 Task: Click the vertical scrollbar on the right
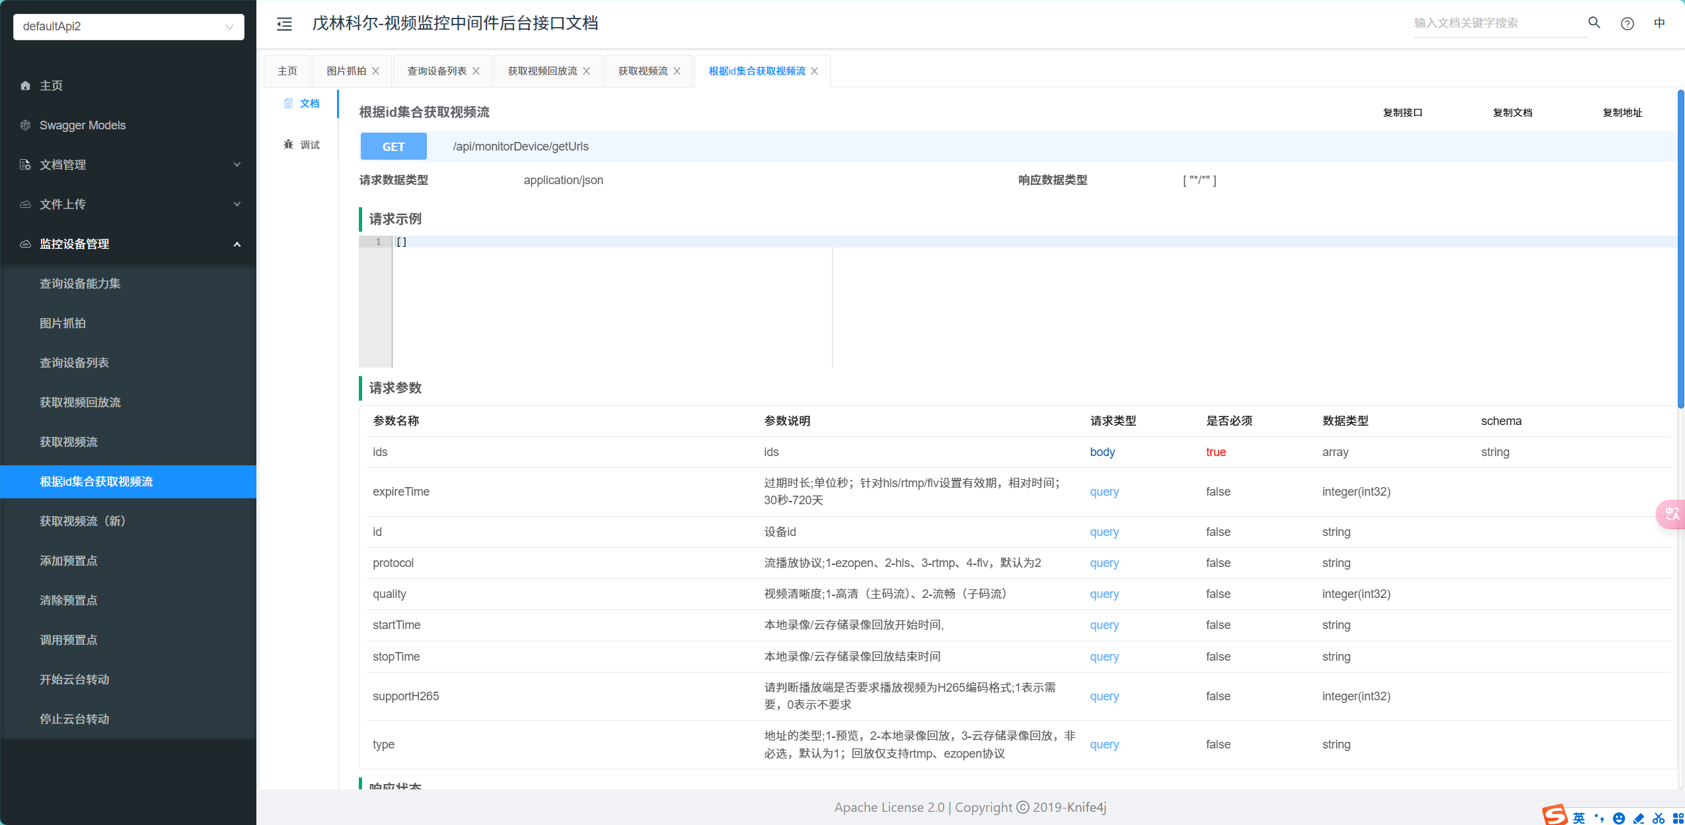pos(1680,251)
